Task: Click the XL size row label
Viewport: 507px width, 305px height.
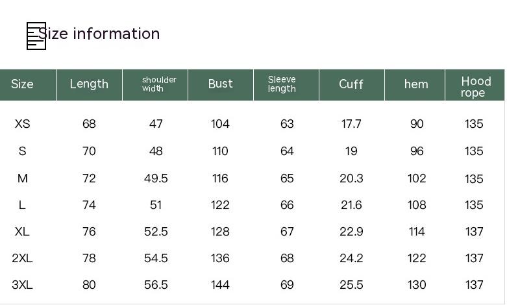Action: [x=22, y=232]
